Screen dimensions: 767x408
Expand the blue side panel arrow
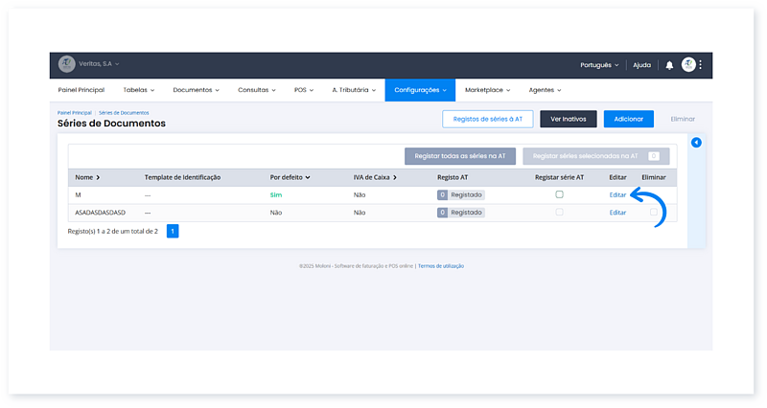pyautogui.click(x=696, y=143)
